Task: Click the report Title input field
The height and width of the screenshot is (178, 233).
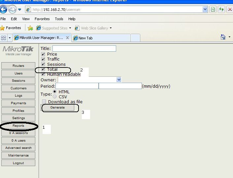Action: point(84,49)
